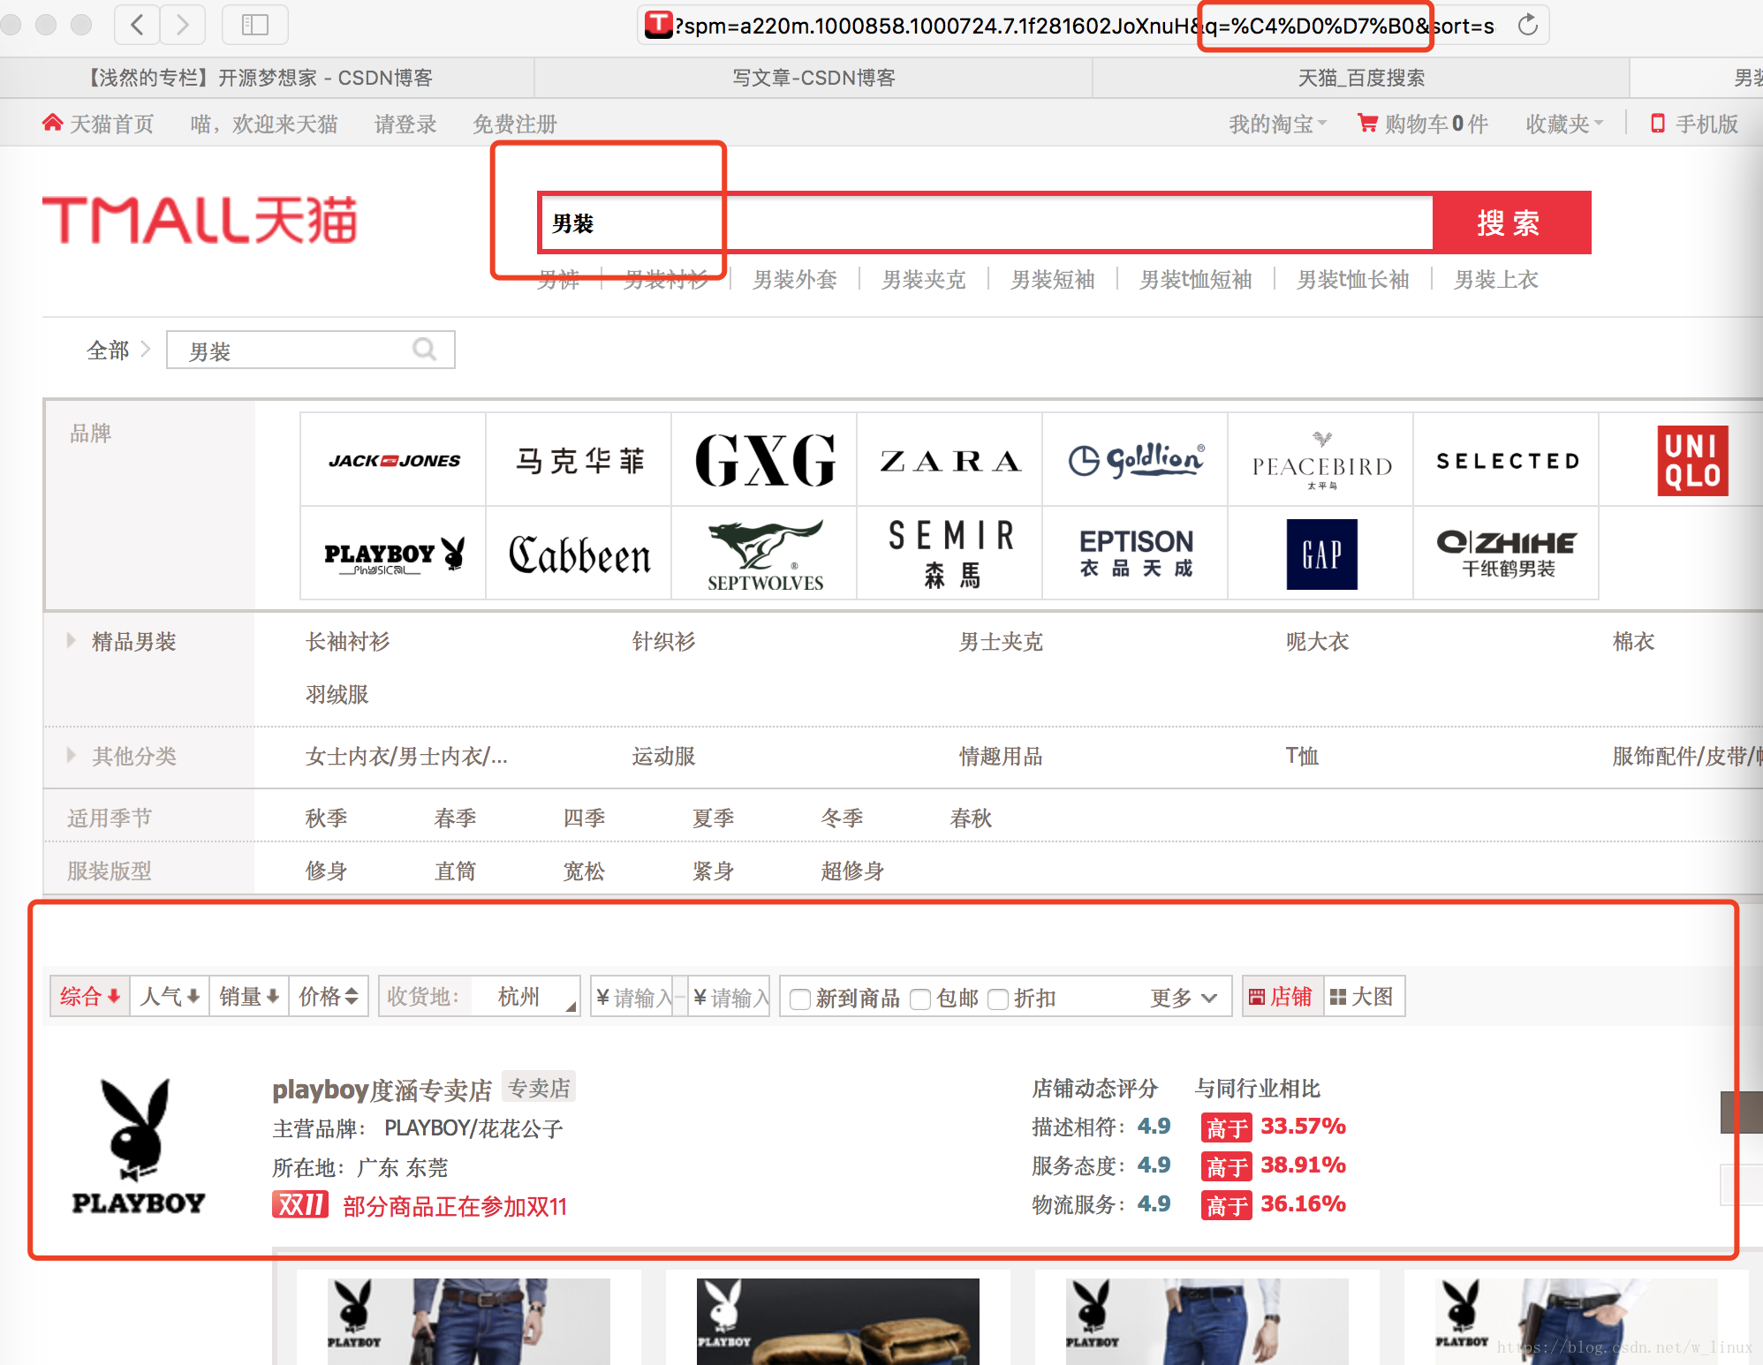Tick the 折扣 checkbox

[998, 999]
